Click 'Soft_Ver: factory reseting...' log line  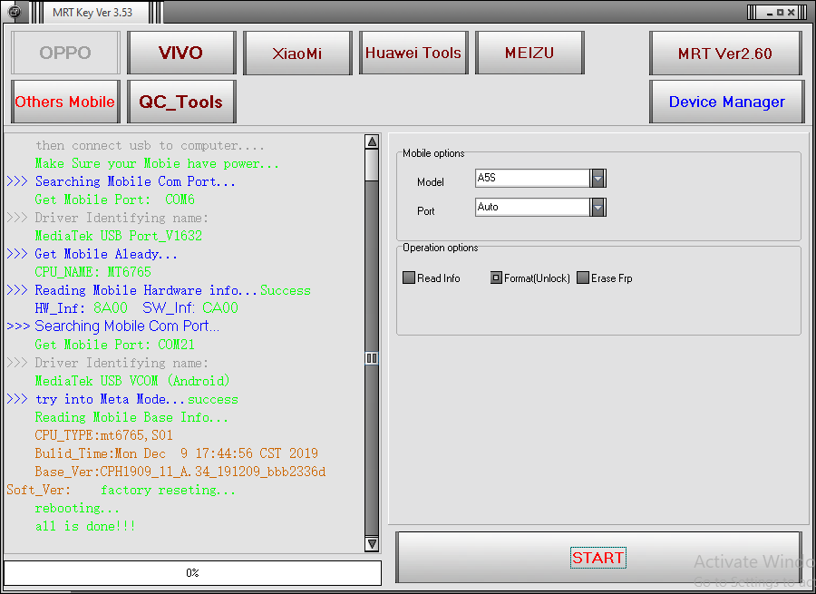pos(121,490)
